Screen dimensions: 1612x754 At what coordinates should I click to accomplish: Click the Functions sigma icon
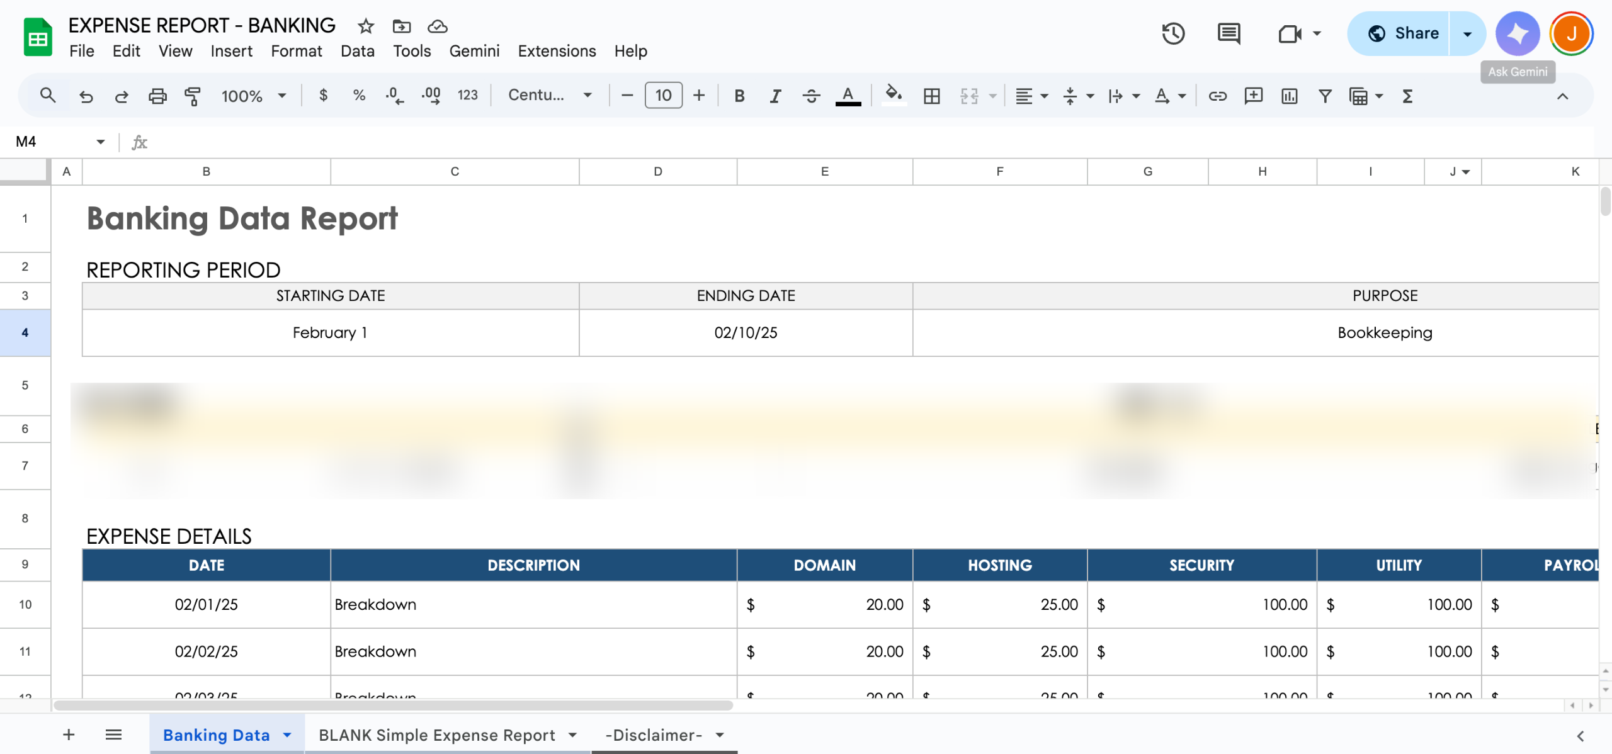tap(1407, 96)
